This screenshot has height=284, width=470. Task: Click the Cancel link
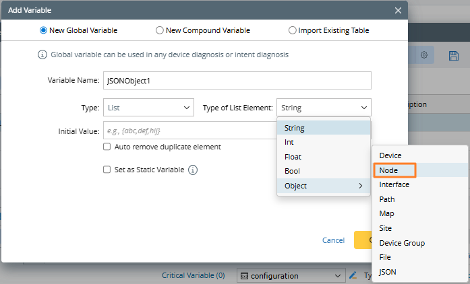click(333, 240)
